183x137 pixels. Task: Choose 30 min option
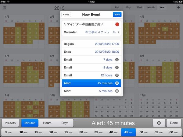83,132
